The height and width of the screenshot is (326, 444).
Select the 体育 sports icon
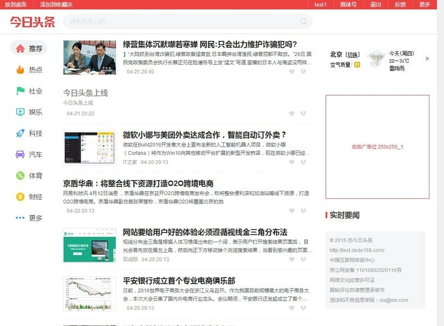(20, 176)
